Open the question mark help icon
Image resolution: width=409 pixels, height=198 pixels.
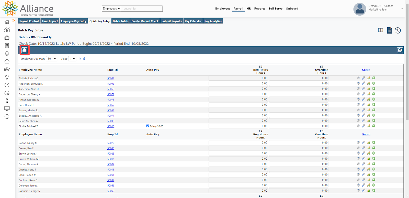tap(7, 85)
